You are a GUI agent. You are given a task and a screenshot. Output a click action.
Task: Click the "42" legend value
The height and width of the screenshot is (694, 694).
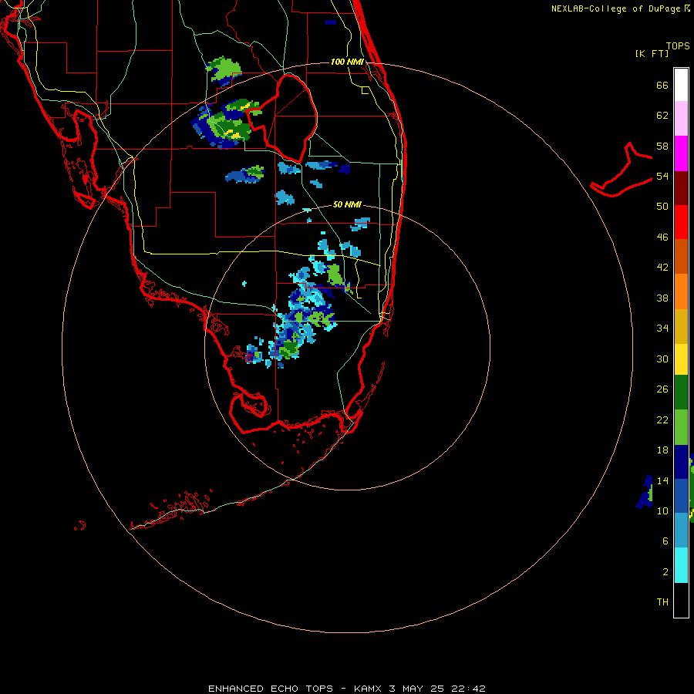click(662, 268)
